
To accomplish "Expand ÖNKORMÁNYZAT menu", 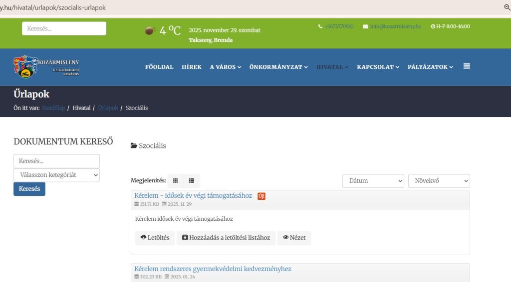I will tap(278, 67).
